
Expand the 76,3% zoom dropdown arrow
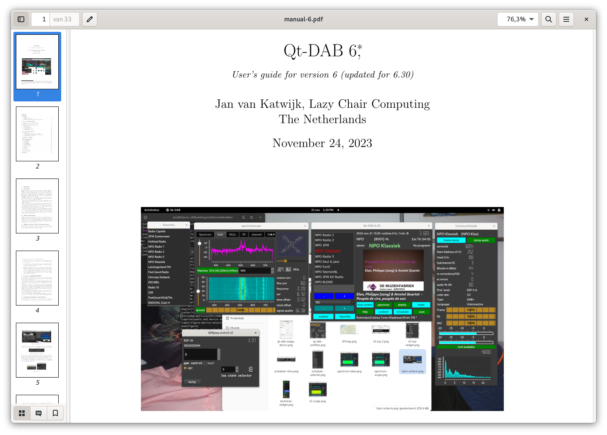point(532,19)
